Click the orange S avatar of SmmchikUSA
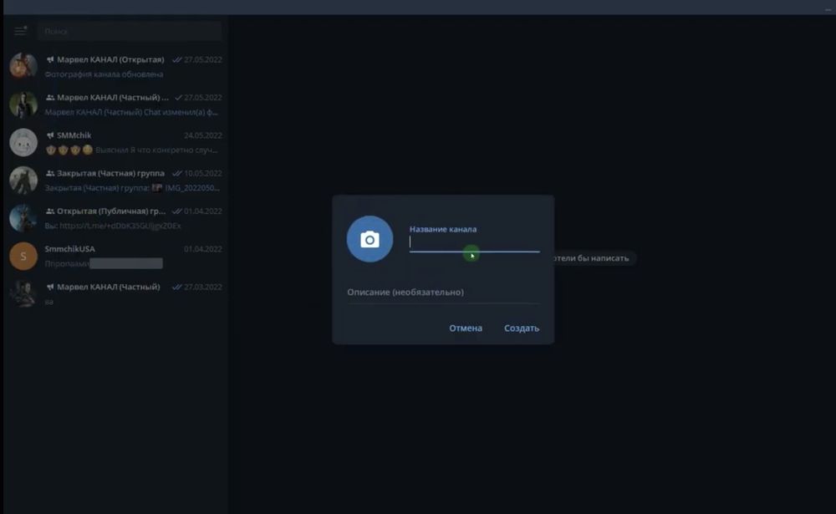The height and width of the screenshot is (514, 836). tap(23, 256)
